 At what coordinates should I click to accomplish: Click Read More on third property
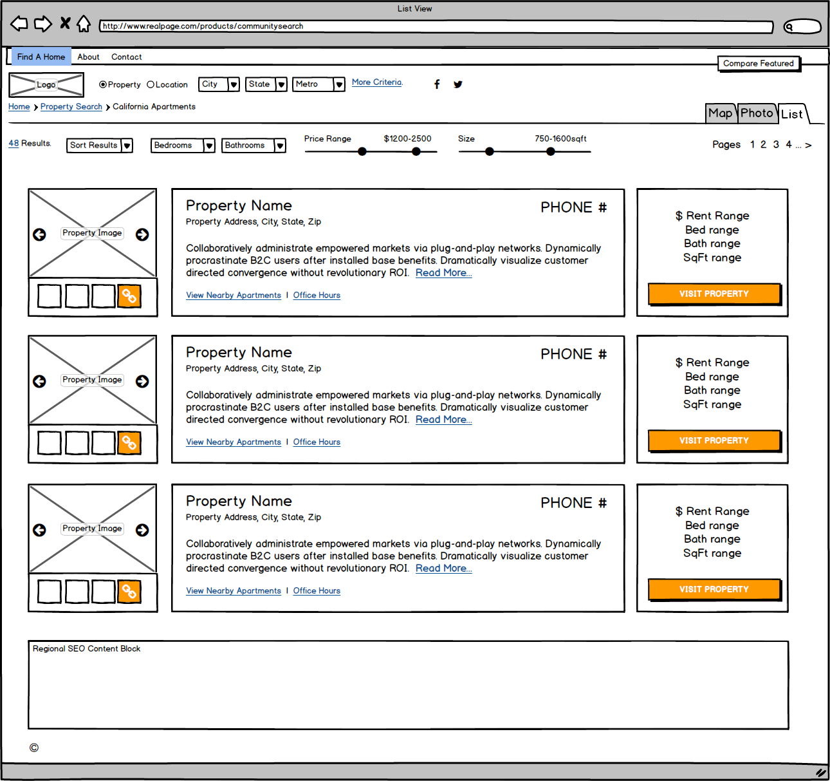444,569
